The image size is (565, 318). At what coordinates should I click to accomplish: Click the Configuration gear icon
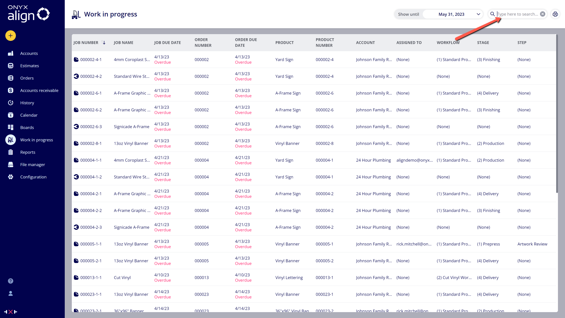(11, 177)
